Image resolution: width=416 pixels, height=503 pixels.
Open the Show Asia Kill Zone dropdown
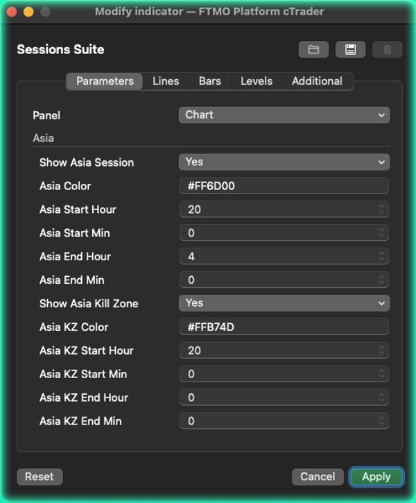(284, 303)
